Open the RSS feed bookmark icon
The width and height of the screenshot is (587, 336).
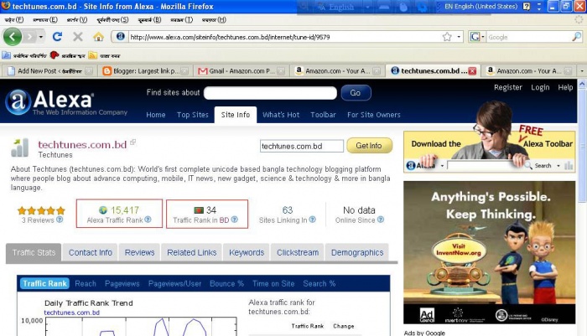click(x=93, y=55)
